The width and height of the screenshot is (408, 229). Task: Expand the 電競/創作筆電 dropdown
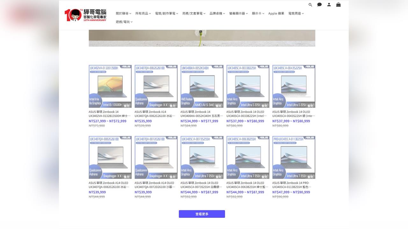166,13
